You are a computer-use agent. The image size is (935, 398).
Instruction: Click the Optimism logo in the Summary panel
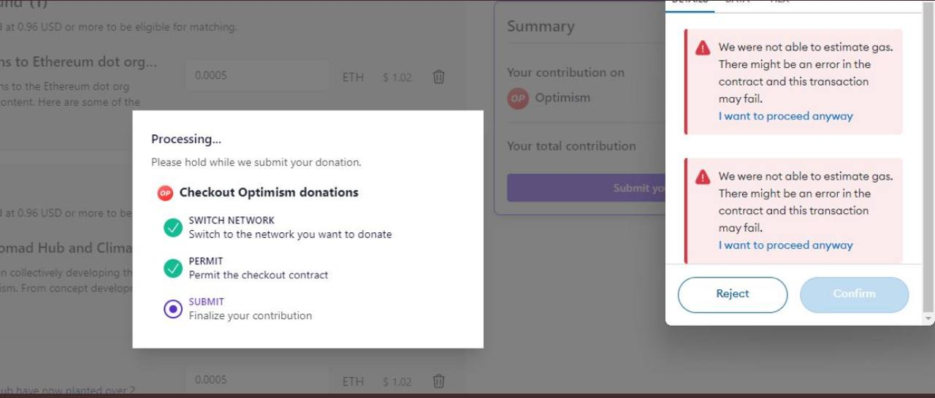(518, 98)
